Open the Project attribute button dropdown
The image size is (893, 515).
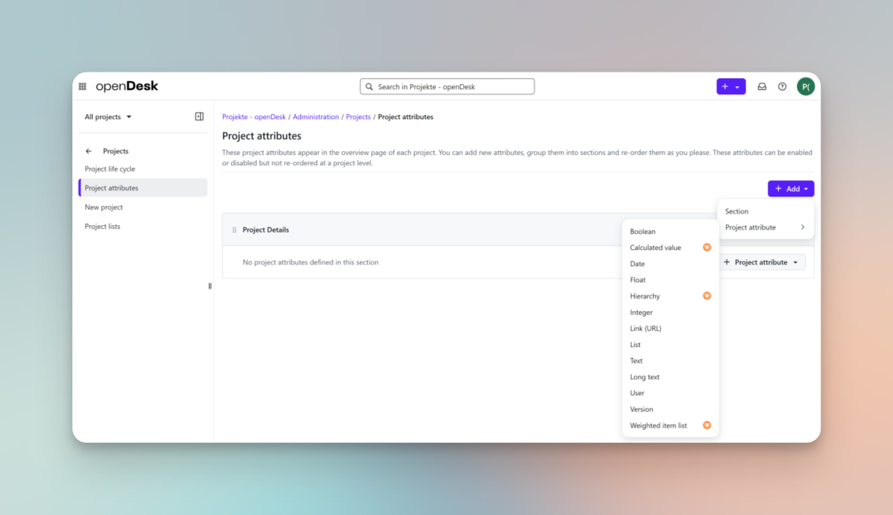click(795, 262)
